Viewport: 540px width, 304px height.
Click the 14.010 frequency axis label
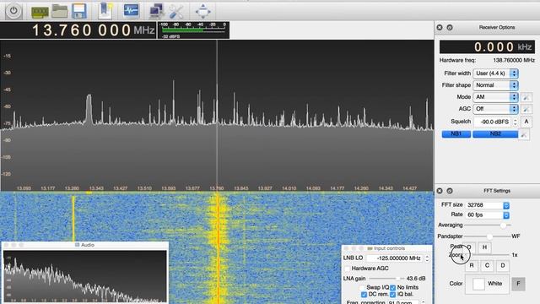pos(289,188)
